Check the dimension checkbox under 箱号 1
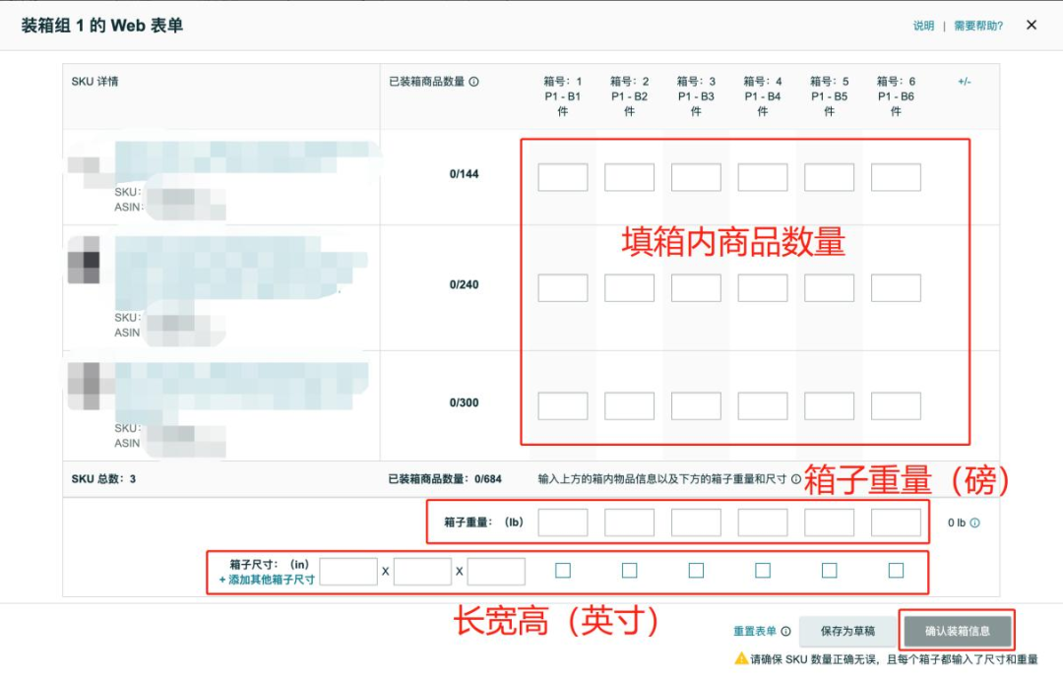Image resolution: width=1063 pixels, height=676 pixels. coord(563,569)
